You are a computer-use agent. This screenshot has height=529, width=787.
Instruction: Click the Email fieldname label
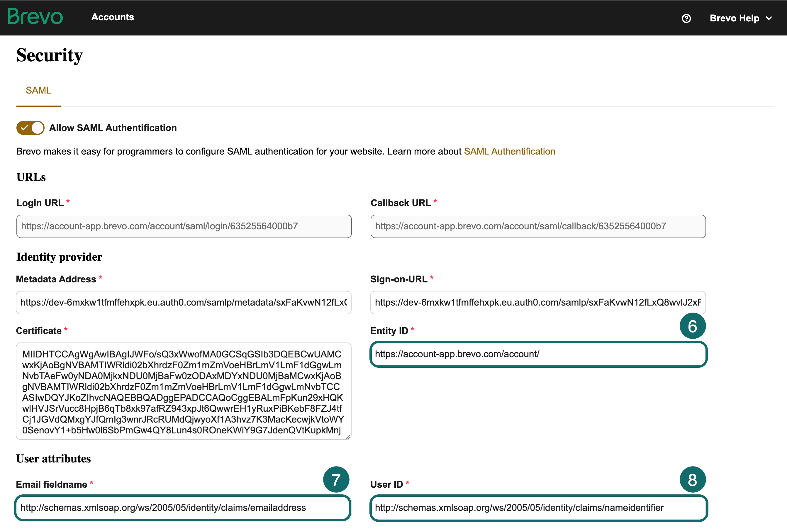pyautogui.click(x=52, y=484)
